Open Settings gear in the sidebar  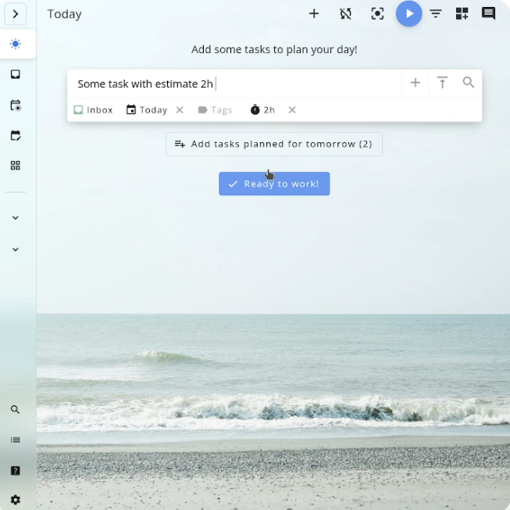click(x=16, y=500)
